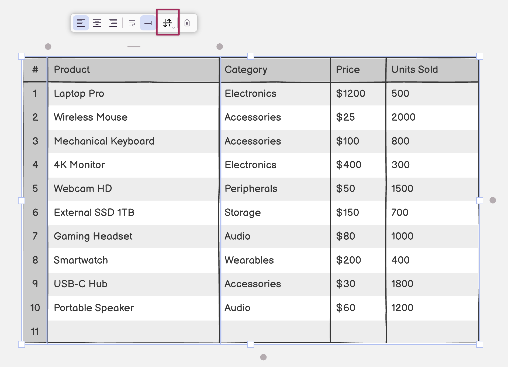The height and width of the screenshot is (367, 508).
Task: Align column text to the right
Action: coord(113,23)
